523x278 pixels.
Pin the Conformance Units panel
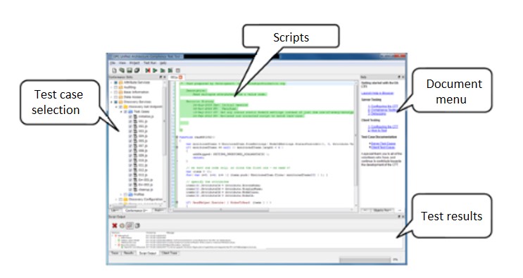pyautogui.click(x=160, y=77)
